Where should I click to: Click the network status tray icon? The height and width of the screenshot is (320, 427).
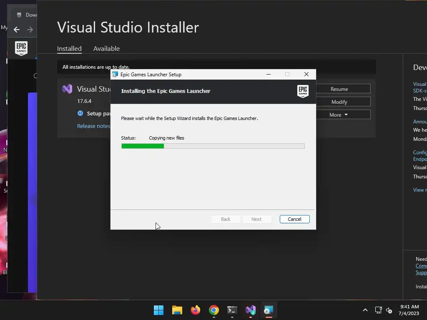point(378,310)
